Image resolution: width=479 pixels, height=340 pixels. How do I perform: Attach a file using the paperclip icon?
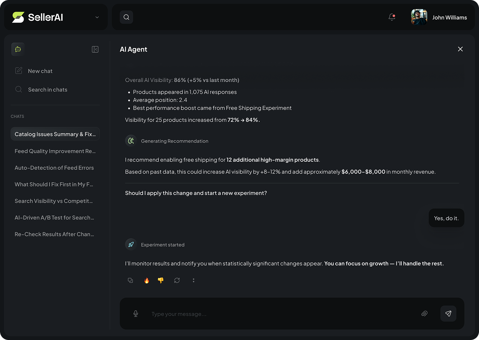tap(424, 314)
